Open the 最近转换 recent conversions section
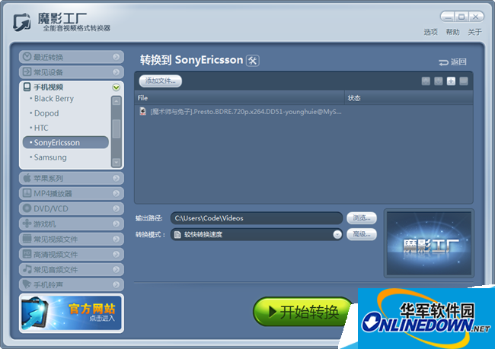The width and height of the screenshot is (495, 349). 72,57
